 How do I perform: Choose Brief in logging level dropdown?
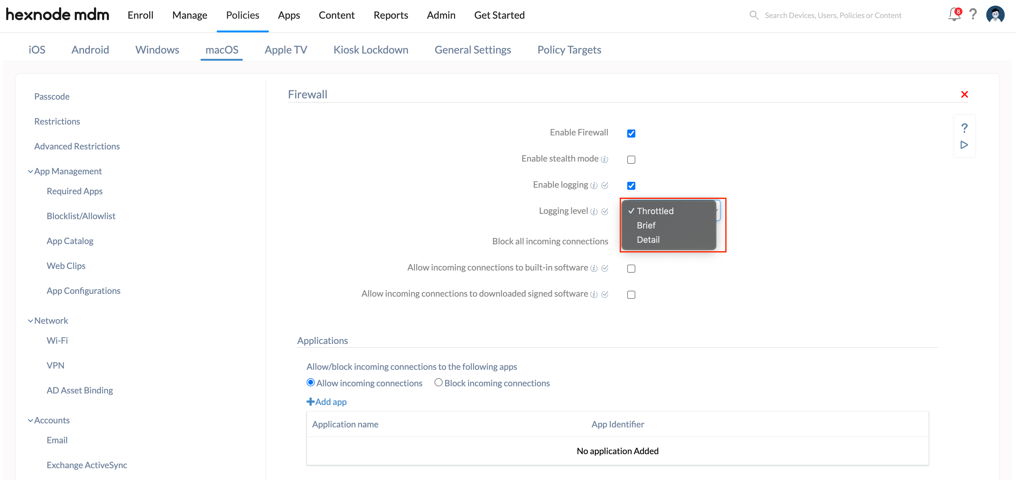point(669,225)
